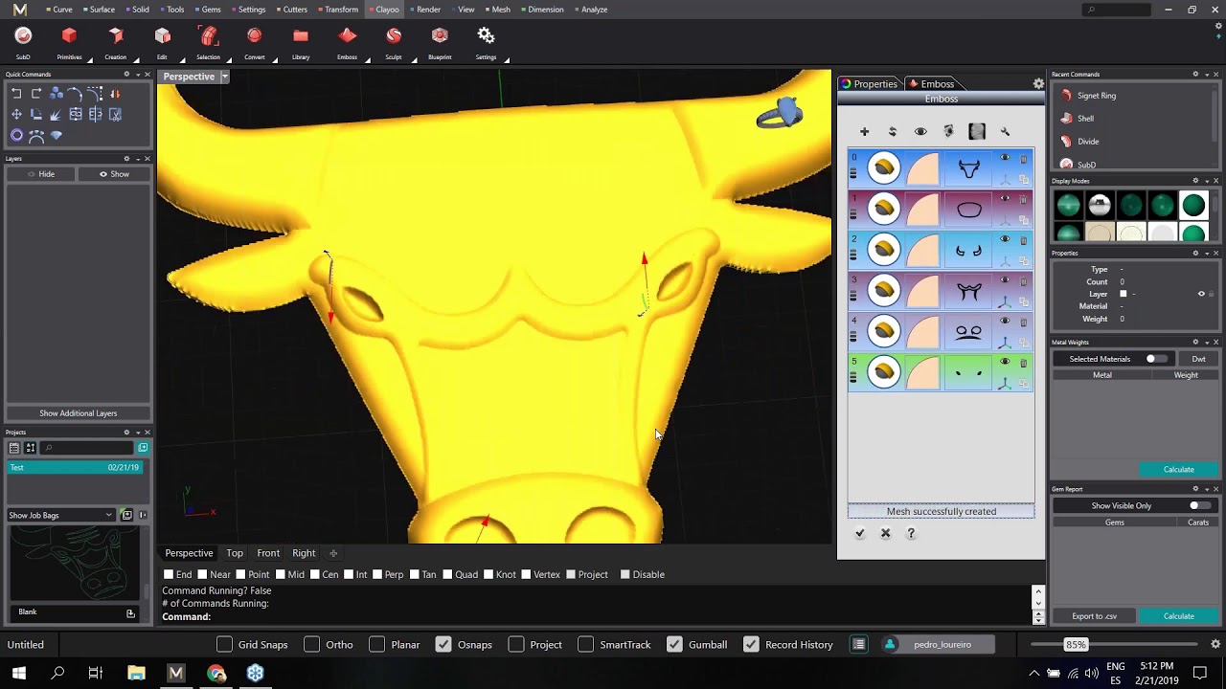Open the Gems menu
Screen dimensions: 1226x689
(x=208, y=10)
